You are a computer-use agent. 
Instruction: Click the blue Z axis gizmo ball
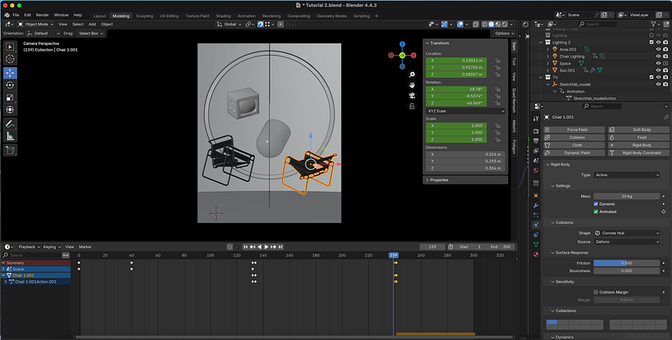tap(402, 44)
